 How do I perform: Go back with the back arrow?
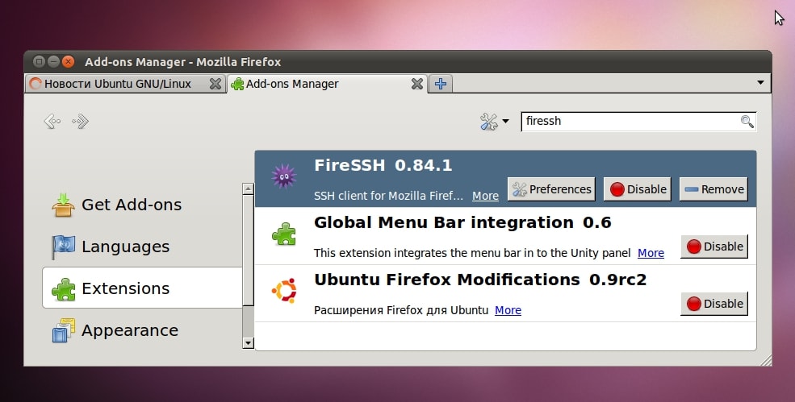coord(52,122)
